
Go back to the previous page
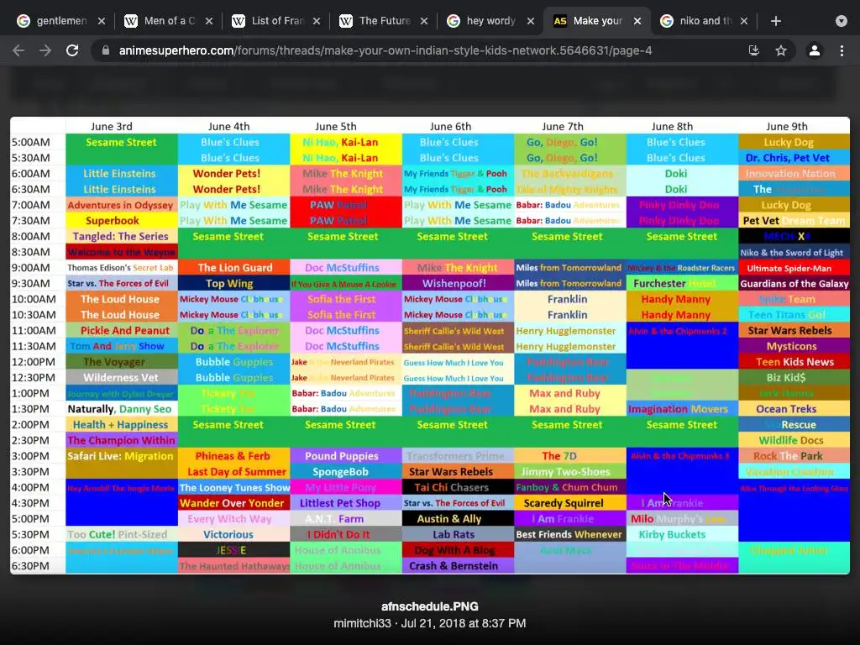[x=18, y=50]
